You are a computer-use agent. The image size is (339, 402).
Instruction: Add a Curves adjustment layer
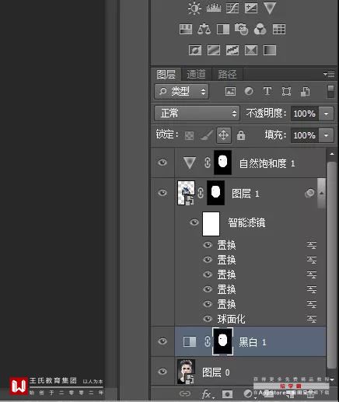(x=232, y=8)
